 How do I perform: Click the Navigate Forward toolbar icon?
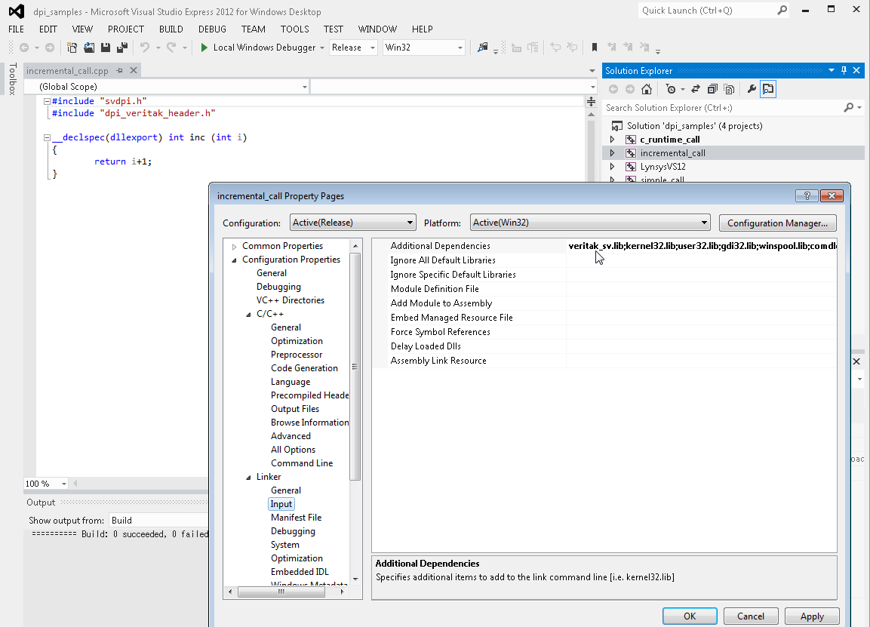click(49, 48)
